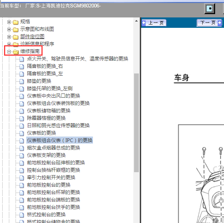The width and height of the screenshot is (224, 223).
Task: Open document 桥式控制台的更换
Action: pos(46,215)
